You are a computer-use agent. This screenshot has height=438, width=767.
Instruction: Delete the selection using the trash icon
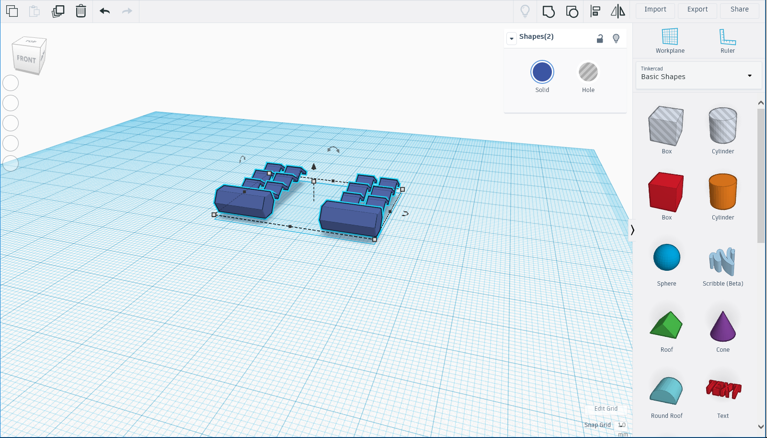[x=80, y=11]
